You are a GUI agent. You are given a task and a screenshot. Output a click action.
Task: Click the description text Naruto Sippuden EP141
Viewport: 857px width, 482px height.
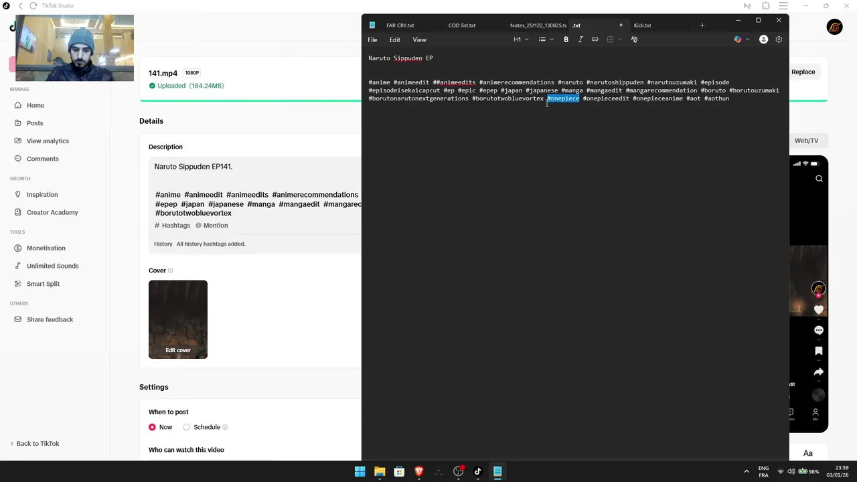pyautogui.click(x=193, y=167)
